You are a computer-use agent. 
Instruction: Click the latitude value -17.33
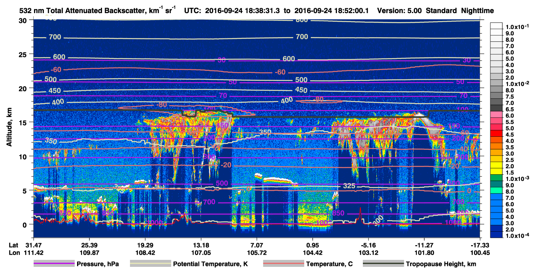click(x=480, y=244)
